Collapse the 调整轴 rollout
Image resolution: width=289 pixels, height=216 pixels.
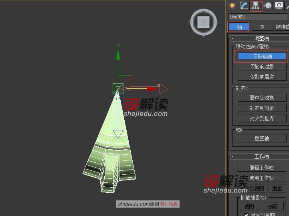[x=233, y=38]
